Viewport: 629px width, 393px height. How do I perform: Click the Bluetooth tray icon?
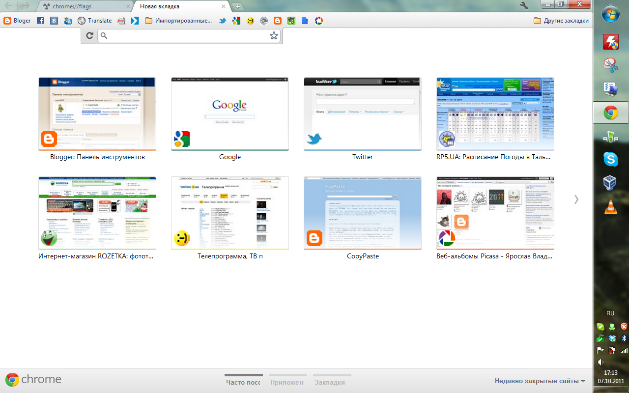[x=624, y=338]
